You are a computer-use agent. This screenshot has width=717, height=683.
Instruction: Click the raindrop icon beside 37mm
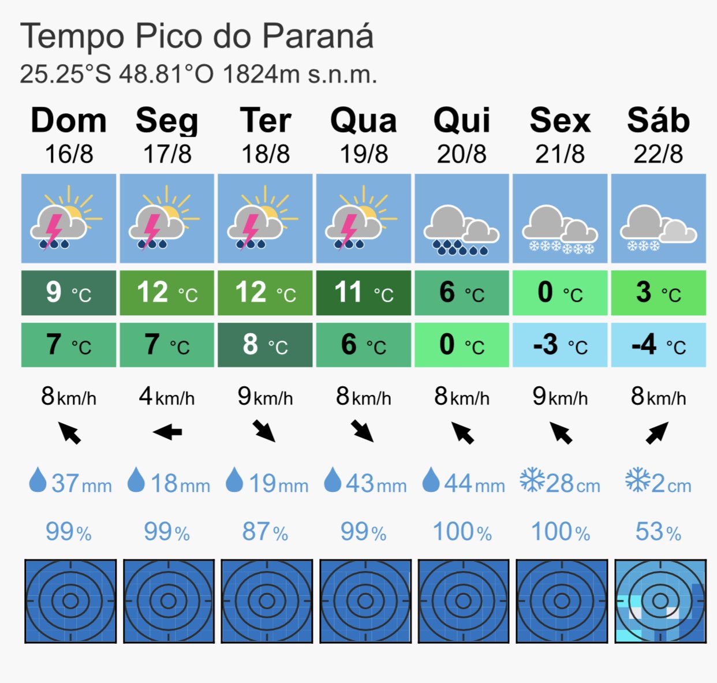pos(38,480)
